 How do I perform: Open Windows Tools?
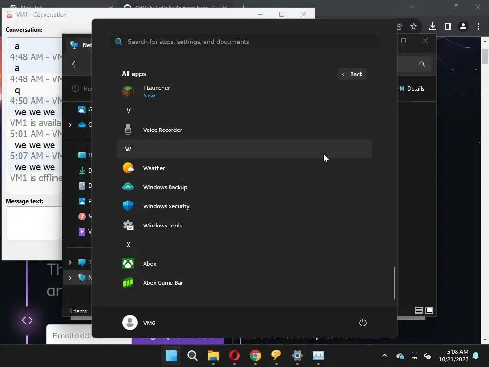[244, 226]
